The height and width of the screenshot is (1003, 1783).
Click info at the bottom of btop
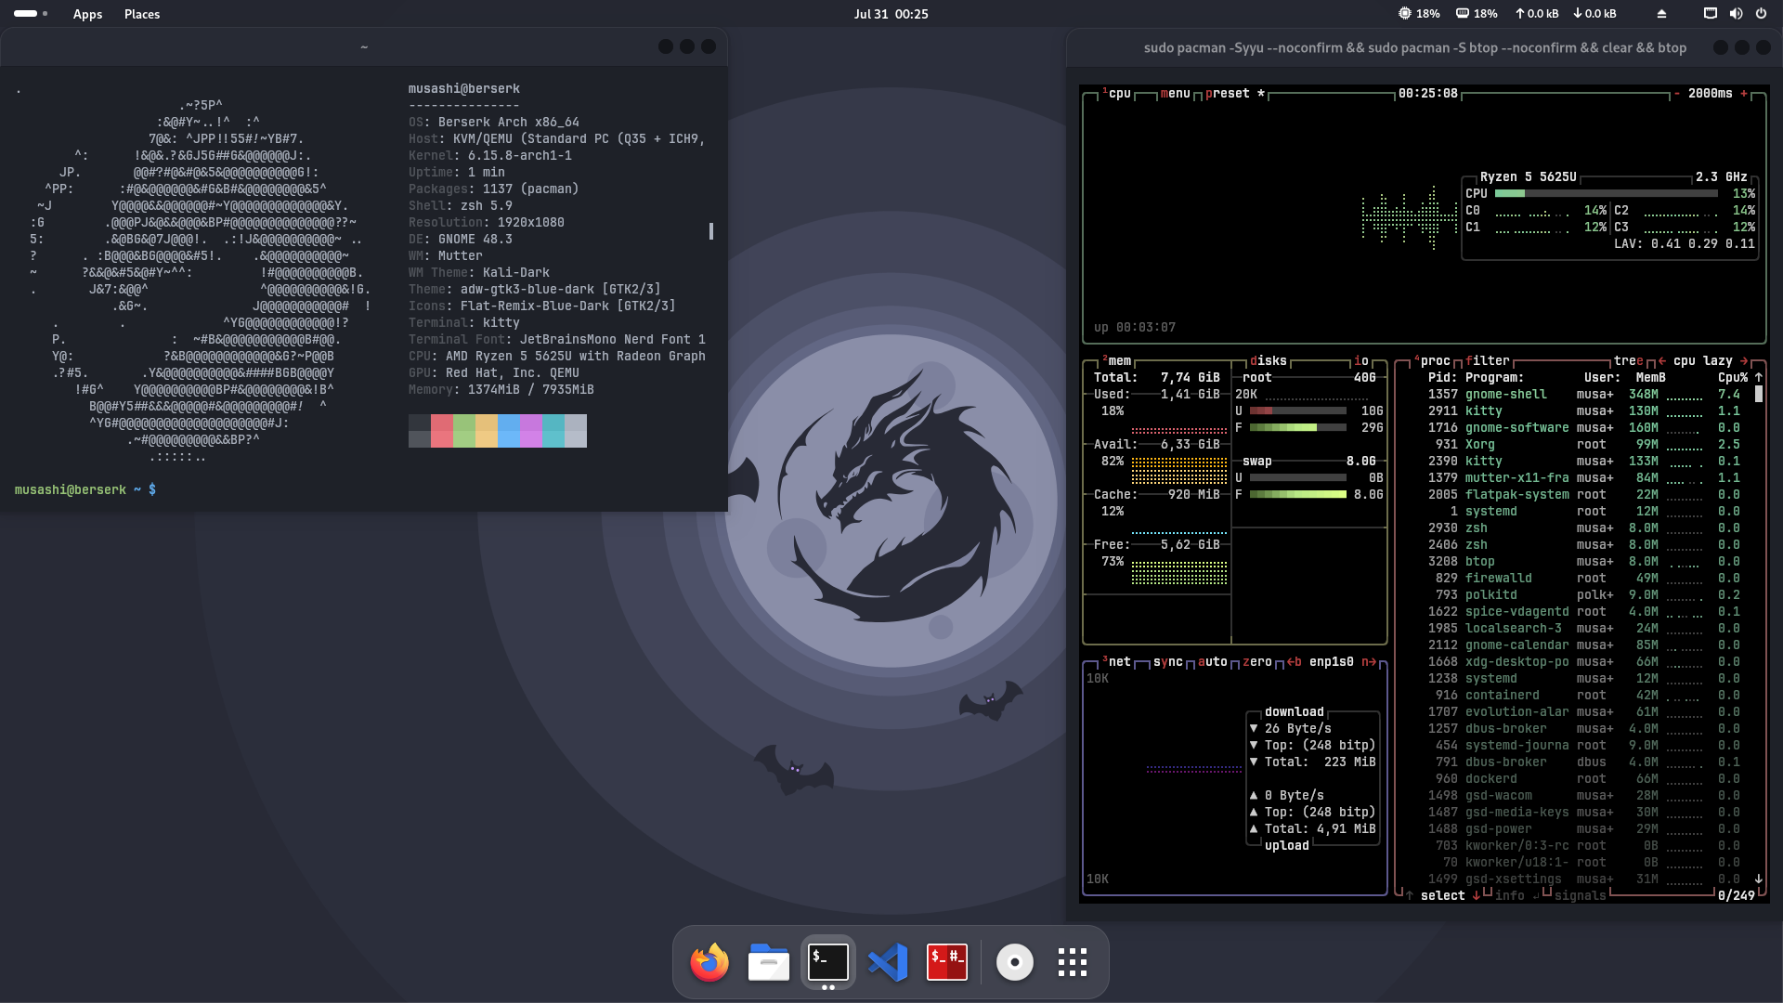pyautogui.click(x=1509, y=895)
